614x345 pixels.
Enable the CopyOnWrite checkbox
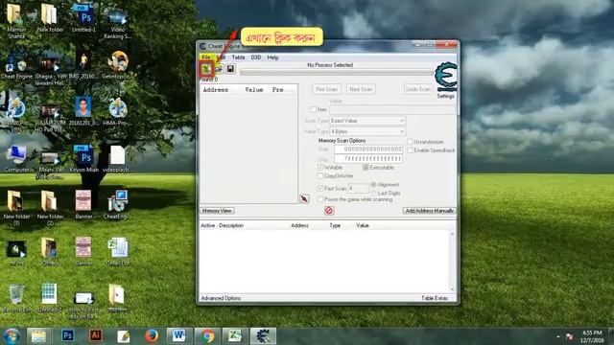pyautogui.click(x=320, y=176)
